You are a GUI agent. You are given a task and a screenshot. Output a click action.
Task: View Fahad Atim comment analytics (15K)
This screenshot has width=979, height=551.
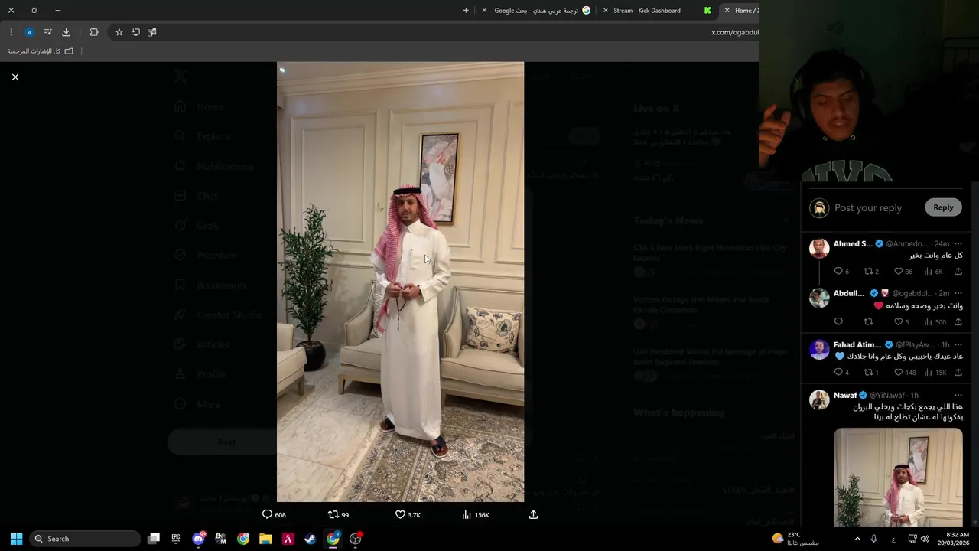coord(935,373)
